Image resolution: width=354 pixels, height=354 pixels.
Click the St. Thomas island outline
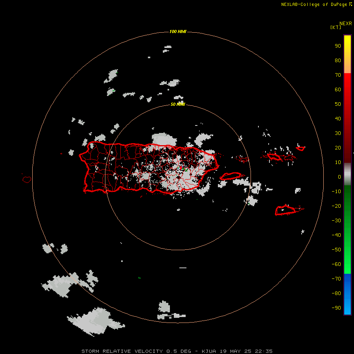point(275,157)
